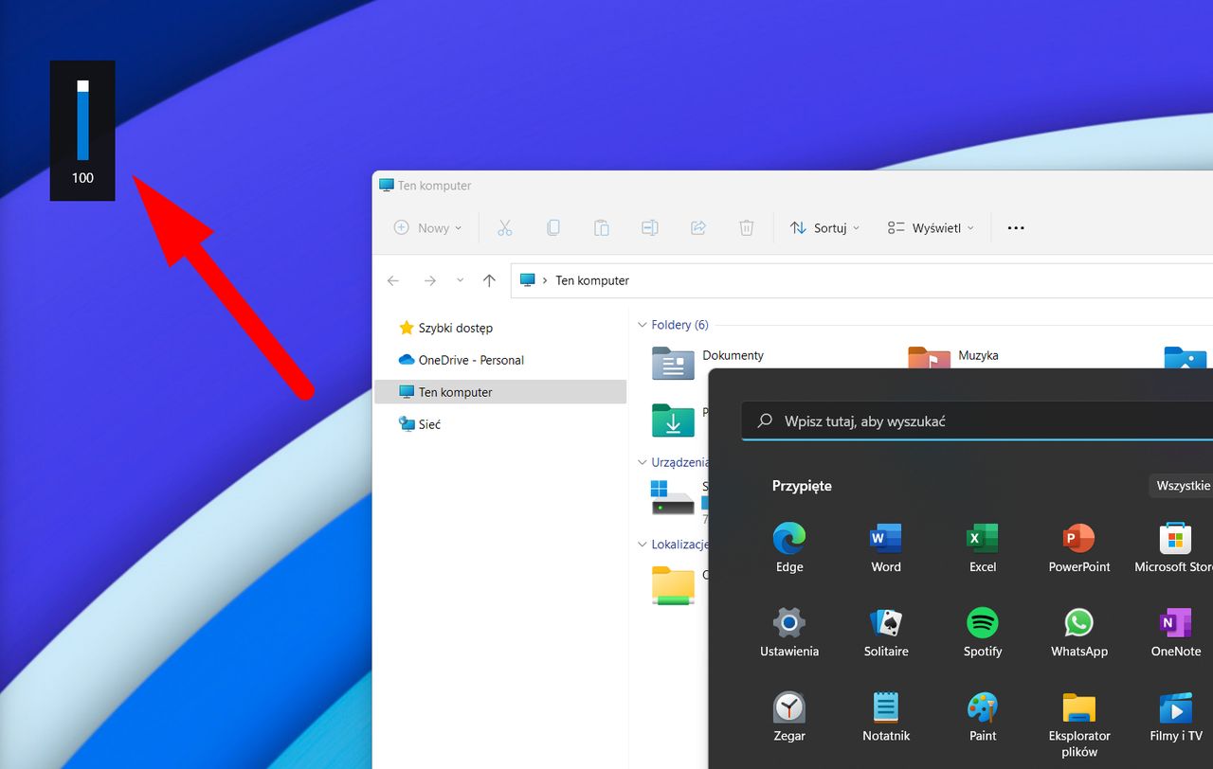Open the Wyświetl view dropdown

pos(931,228)
